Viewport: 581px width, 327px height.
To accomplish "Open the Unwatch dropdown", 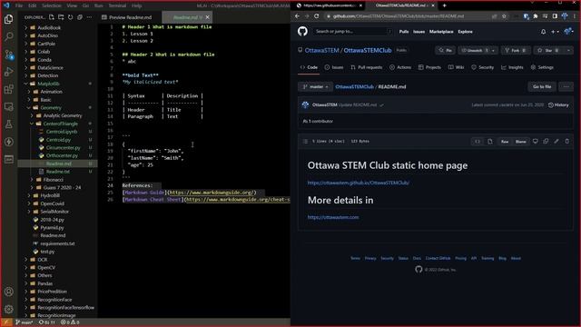I will pos(478,51).
